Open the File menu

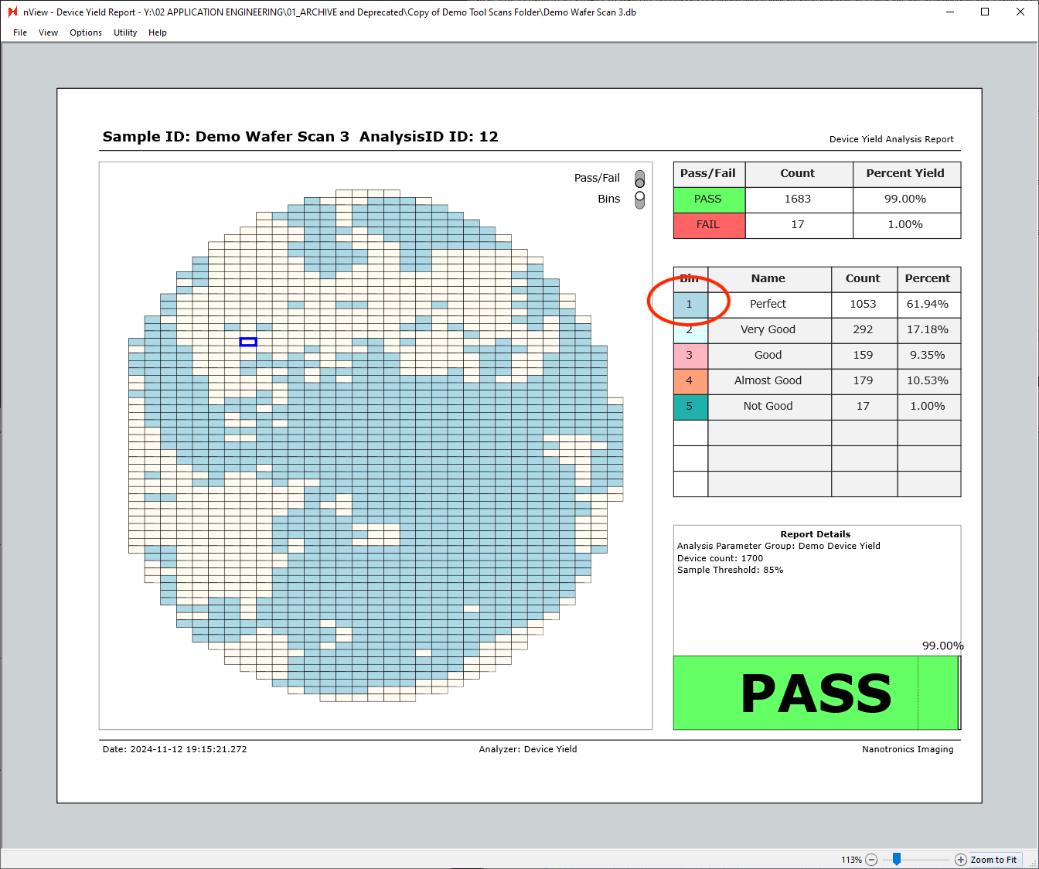coord(20,32)
